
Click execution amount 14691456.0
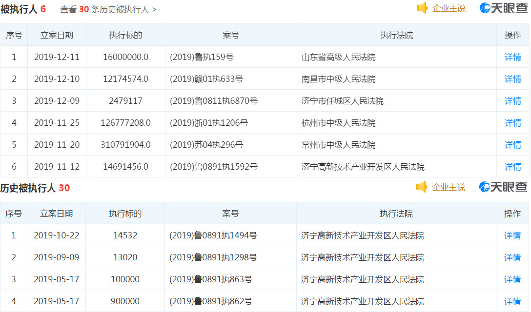pos(125,167)
